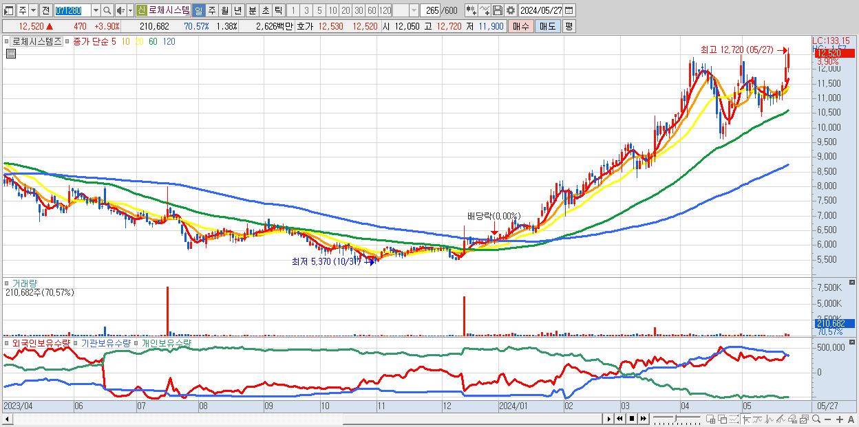Click the add line indicator icon
The width and height of the screenshot is (859, 427).
(x=485, y=10)
